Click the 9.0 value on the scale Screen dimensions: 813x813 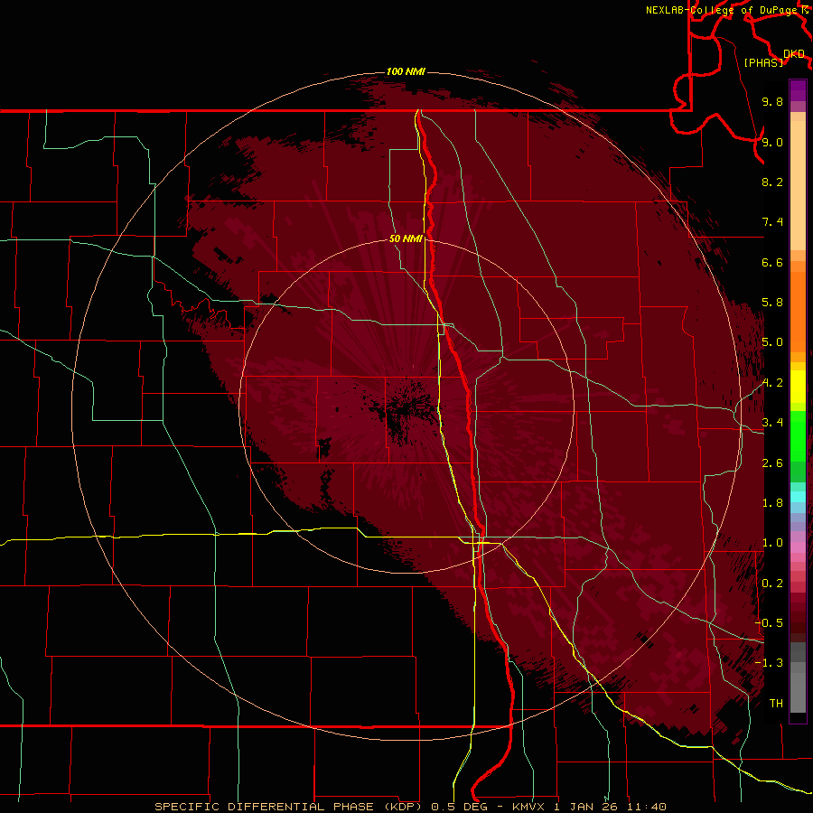coord(772,142)
